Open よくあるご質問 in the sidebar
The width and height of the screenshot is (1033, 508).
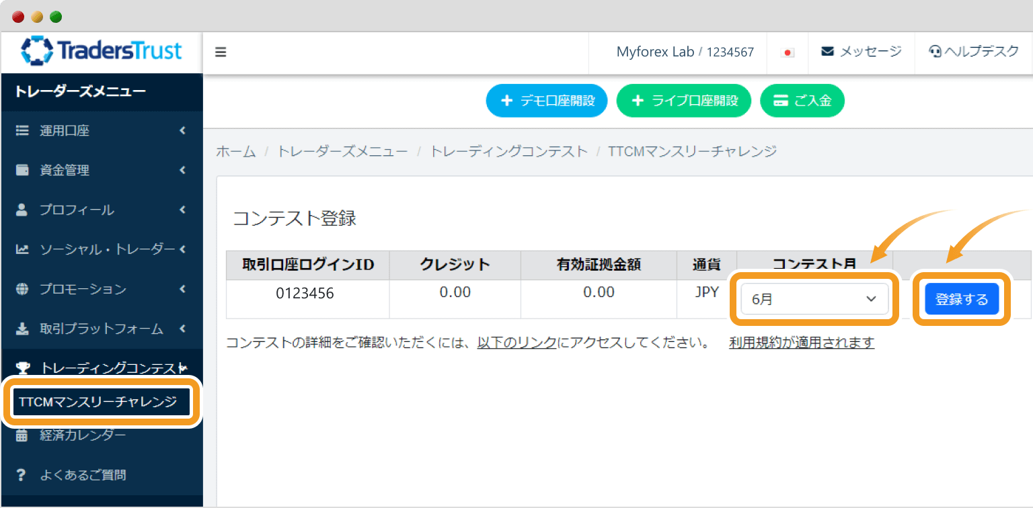pos(102,475)
